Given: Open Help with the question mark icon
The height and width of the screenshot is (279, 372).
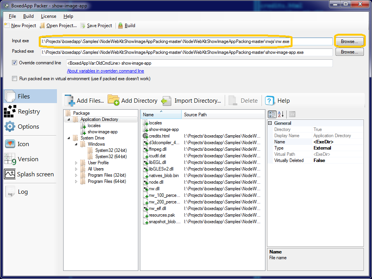Looking at the screenshot, I should coord(270,100).
